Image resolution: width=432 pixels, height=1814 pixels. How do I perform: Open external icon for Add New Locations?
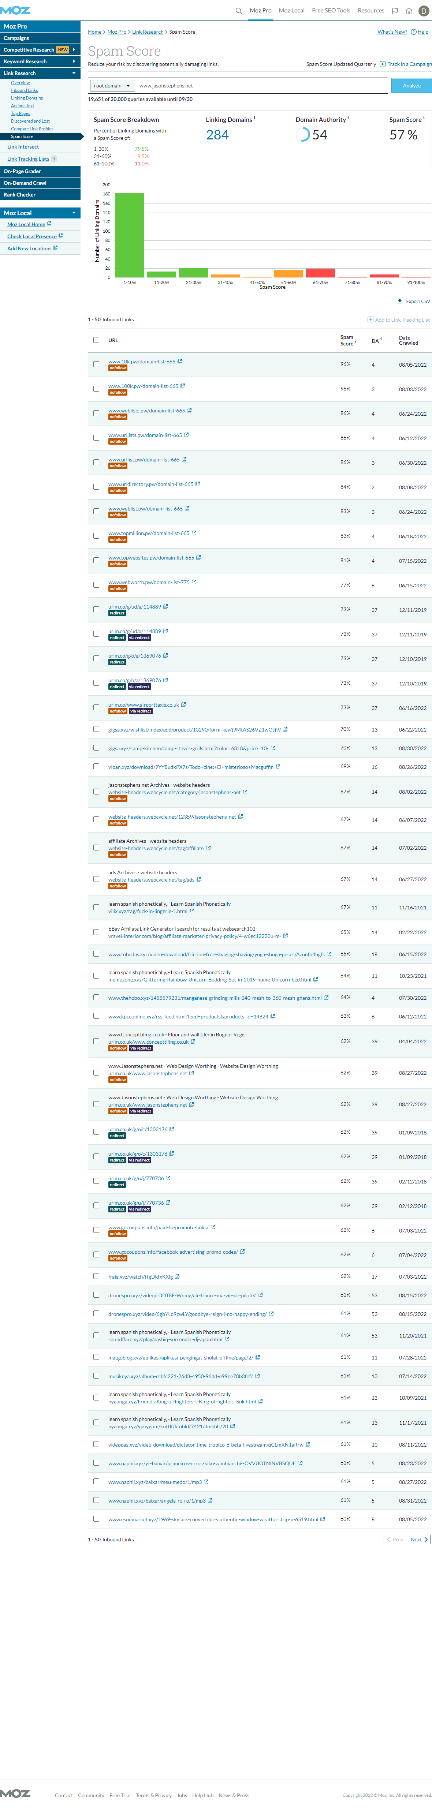pyautogui.click(x=55, y=248)
